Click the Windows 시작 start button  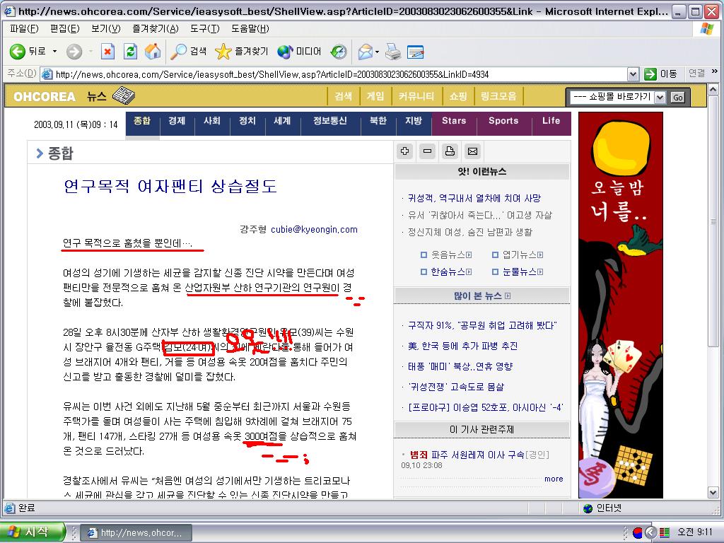pyautogui.click(x=33, y=532)
